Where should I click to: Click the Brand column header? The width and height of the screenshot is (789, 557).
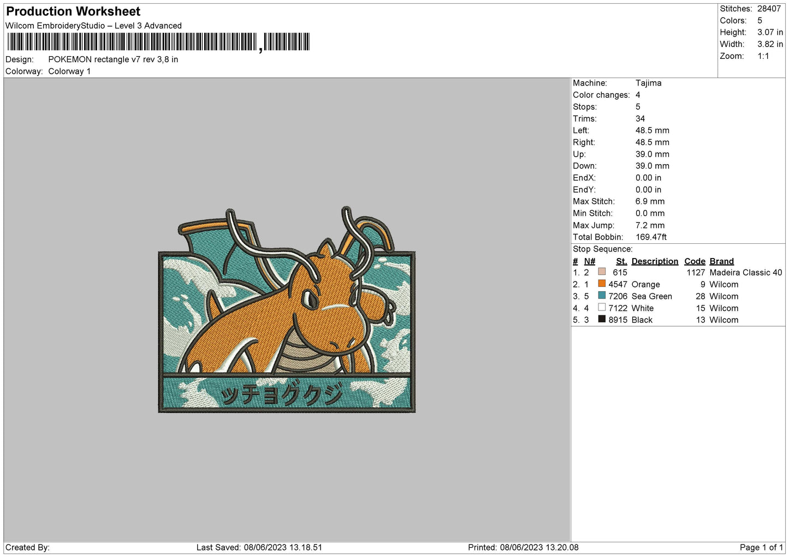coord(721,261)
